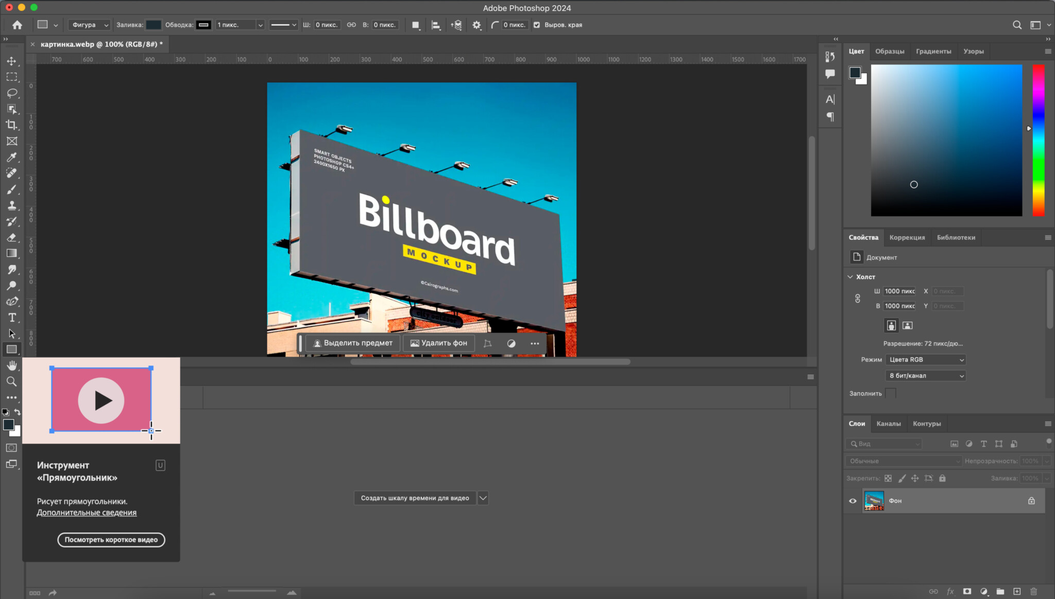Screen dimensions: 1055x599
Task: Switch to the Каналы tab
Action: pos(888,424)
